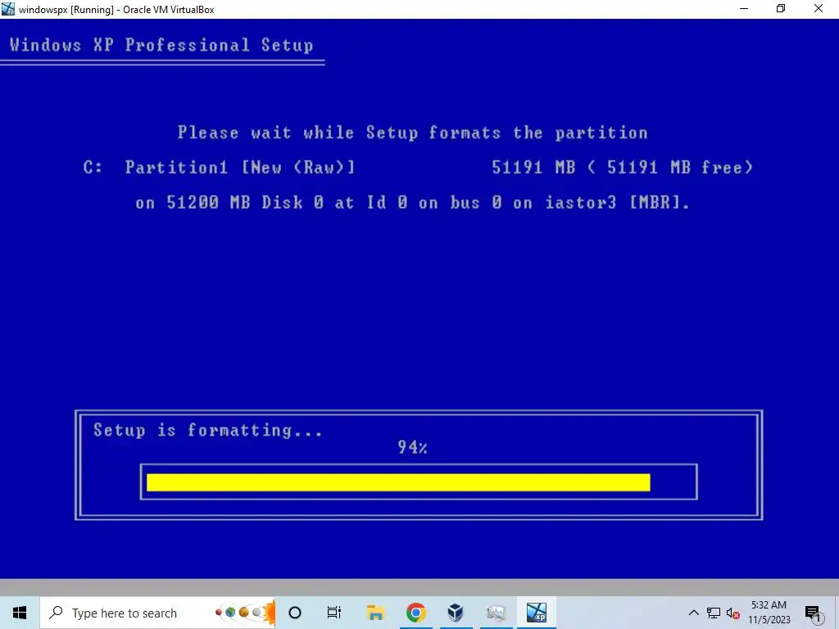The width and height of the screenshot is (839, 629).
Task: Show hidden system tray icons
Action: coord(693,613)
